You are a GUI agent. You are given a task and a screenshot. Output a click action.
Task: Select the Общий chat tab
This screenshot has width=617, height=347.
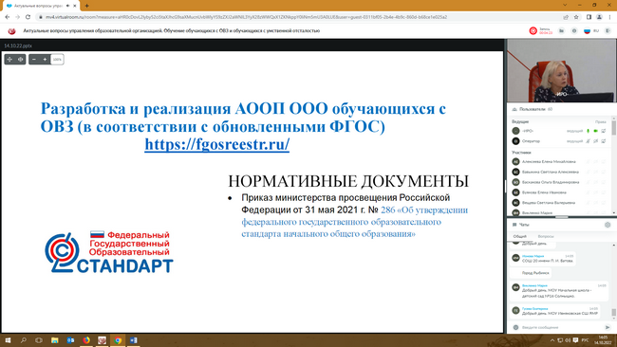pyautogui.click(x=520, y=236)
